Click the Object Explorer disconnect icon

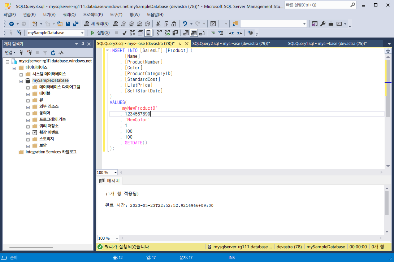(29, 53)
